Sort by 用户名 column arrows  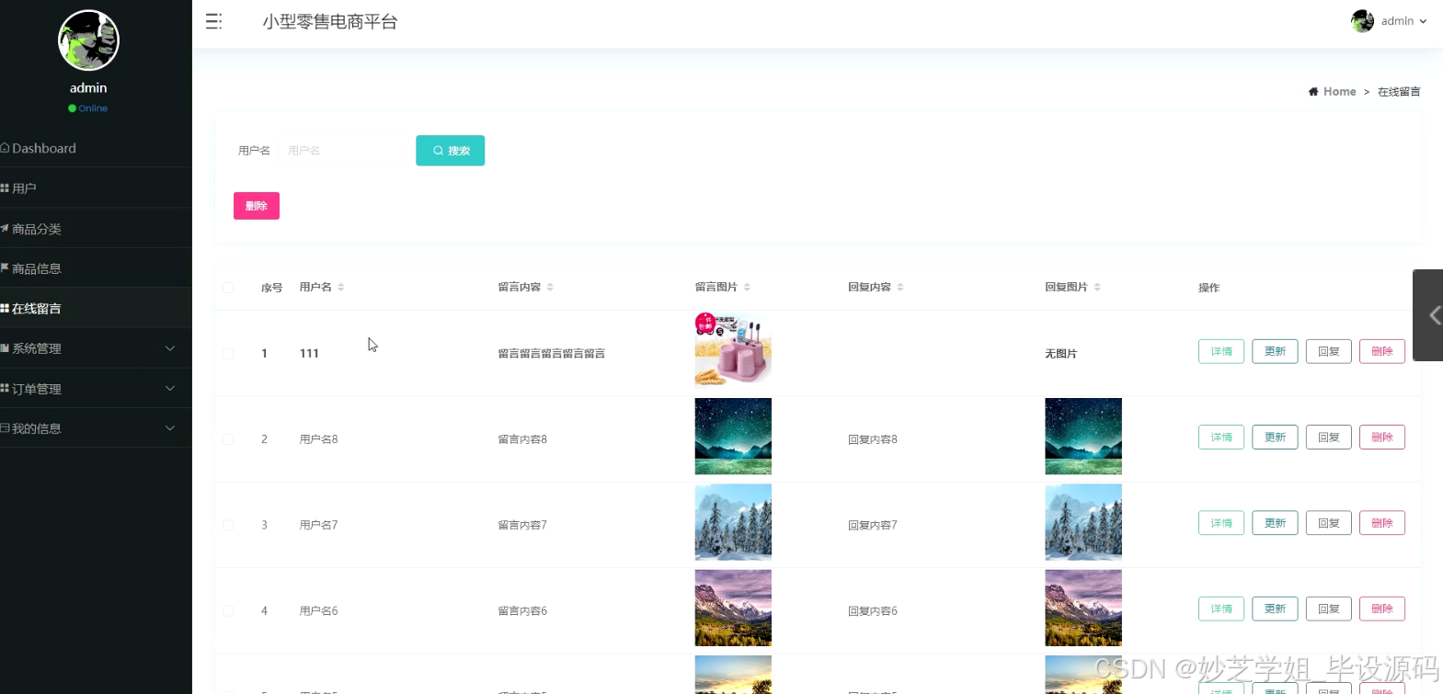point(341,288)
